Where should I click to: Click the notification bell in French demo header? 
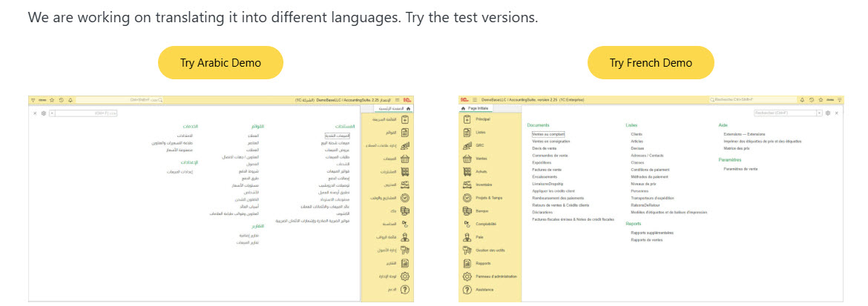coord(803,99)
